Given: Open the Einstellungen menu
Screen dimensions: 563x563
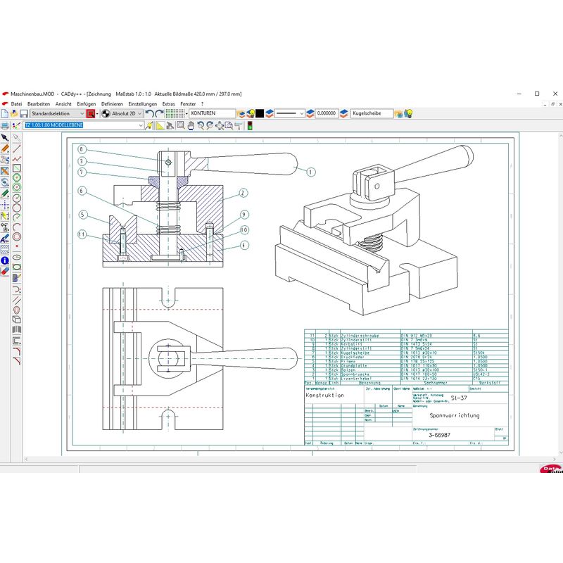Looking at the screenshot, I should 142,103.
